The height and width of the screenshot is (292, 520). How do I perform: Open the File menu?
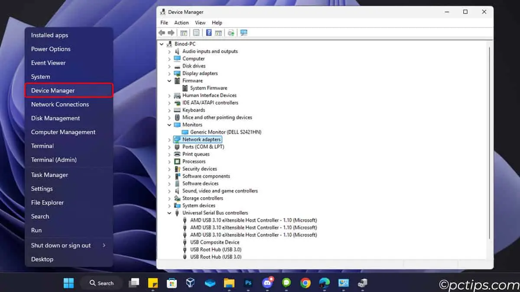(164, 22)
